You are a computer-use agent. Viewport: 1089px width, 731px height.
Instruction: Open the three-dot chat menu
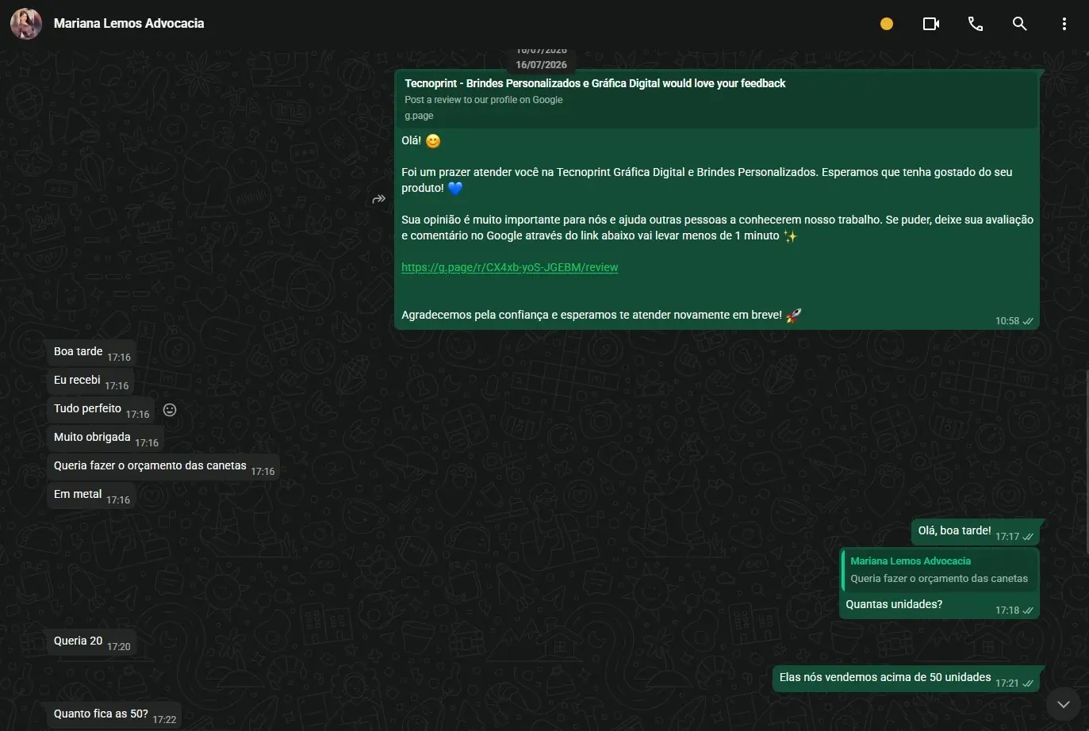coord(1064,24)
